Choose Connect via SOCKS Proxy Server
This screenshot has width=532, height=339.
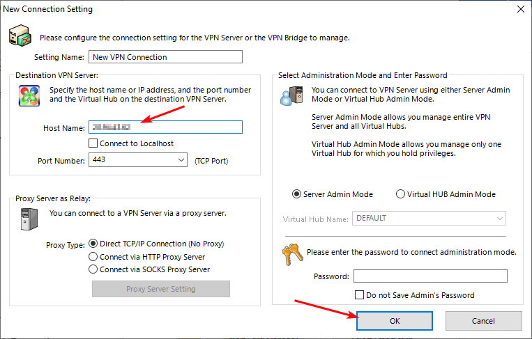pyautogui.click(x=93, y=269)
